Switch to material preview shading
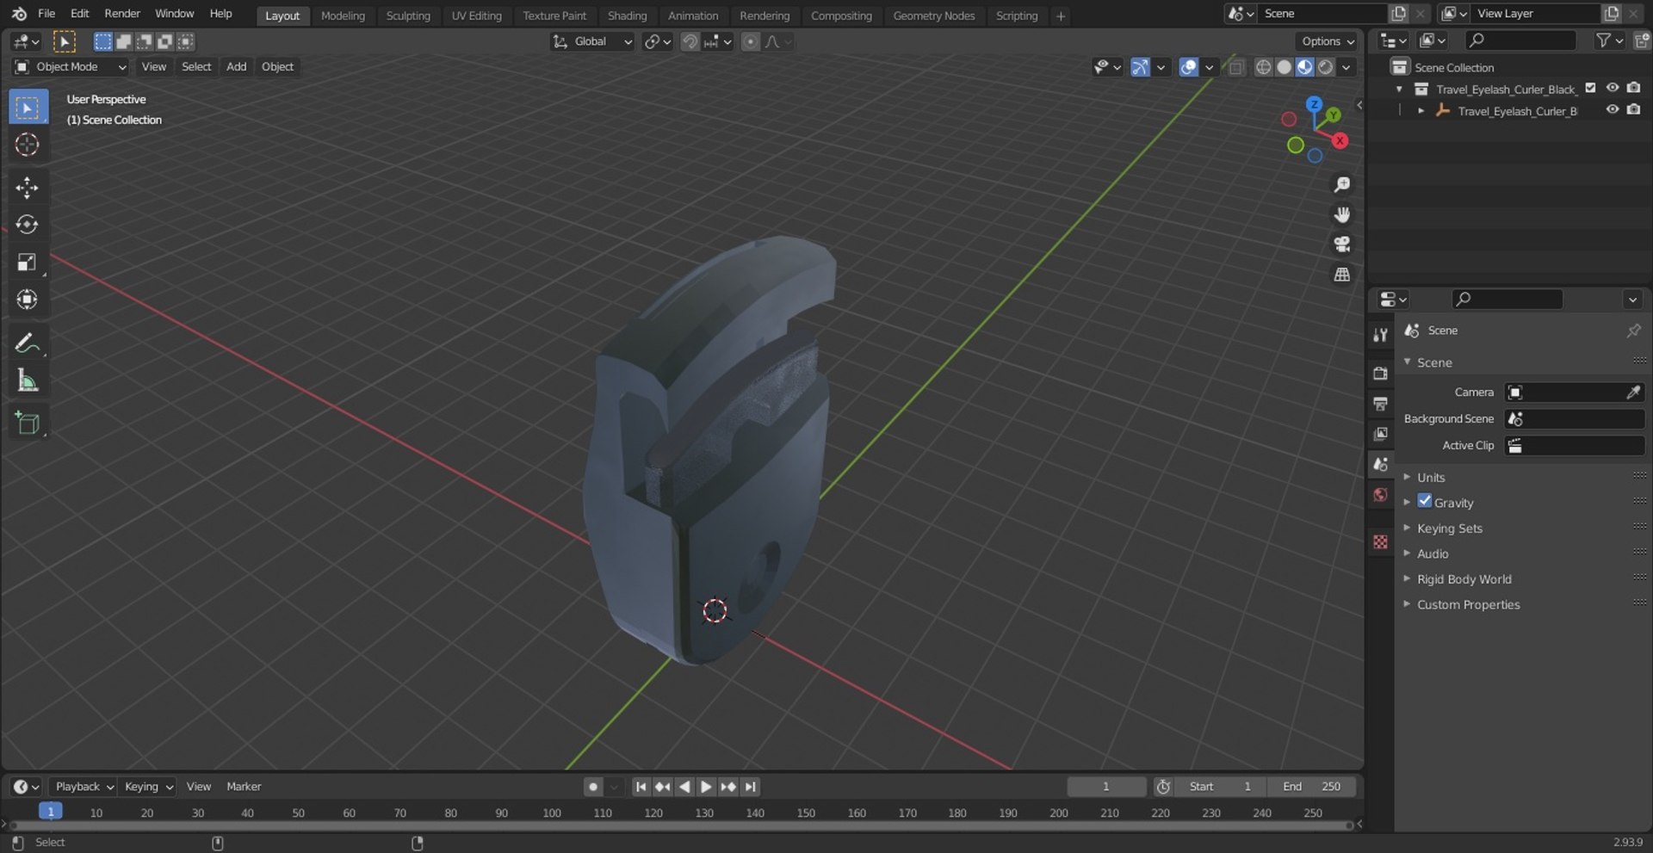1653x853 pixels. (x=1304, y=67)
